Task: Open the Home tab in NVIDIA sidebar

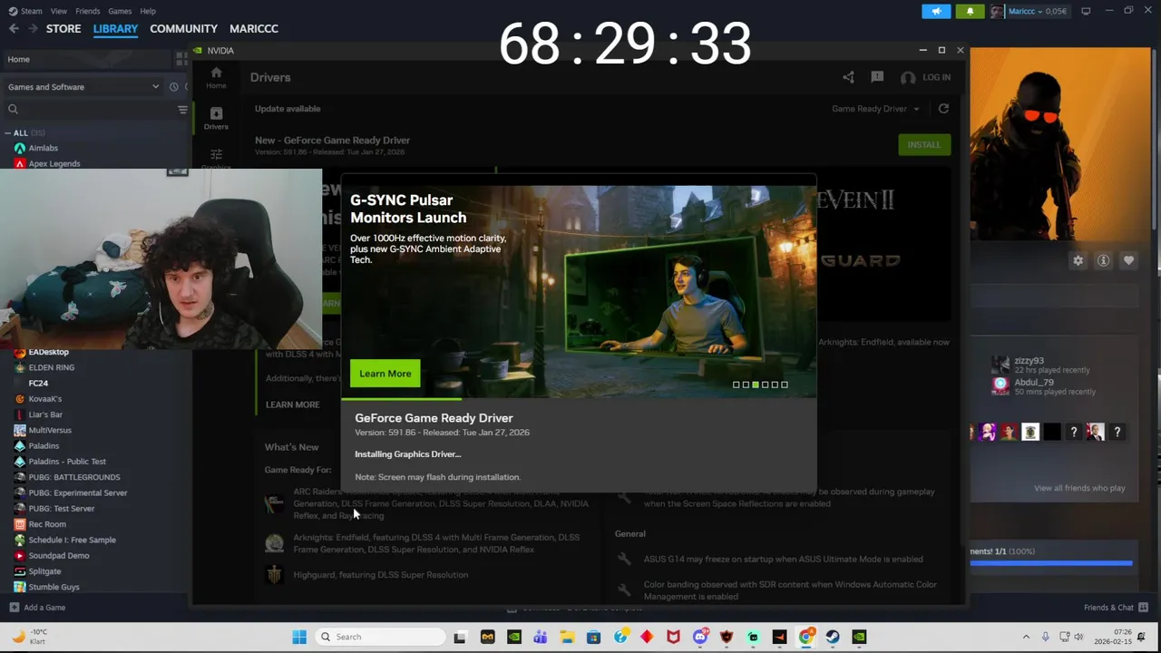Action: point(216,78)
